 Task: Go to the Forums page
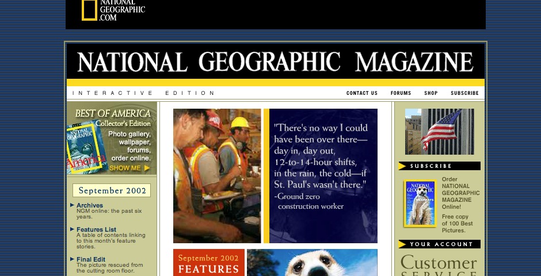401,93
